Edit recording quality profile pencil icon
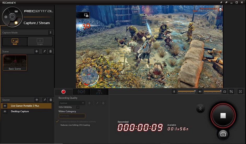Image resolution: width=246 pixels, height=144 pixels. click(x=97, y=103)
